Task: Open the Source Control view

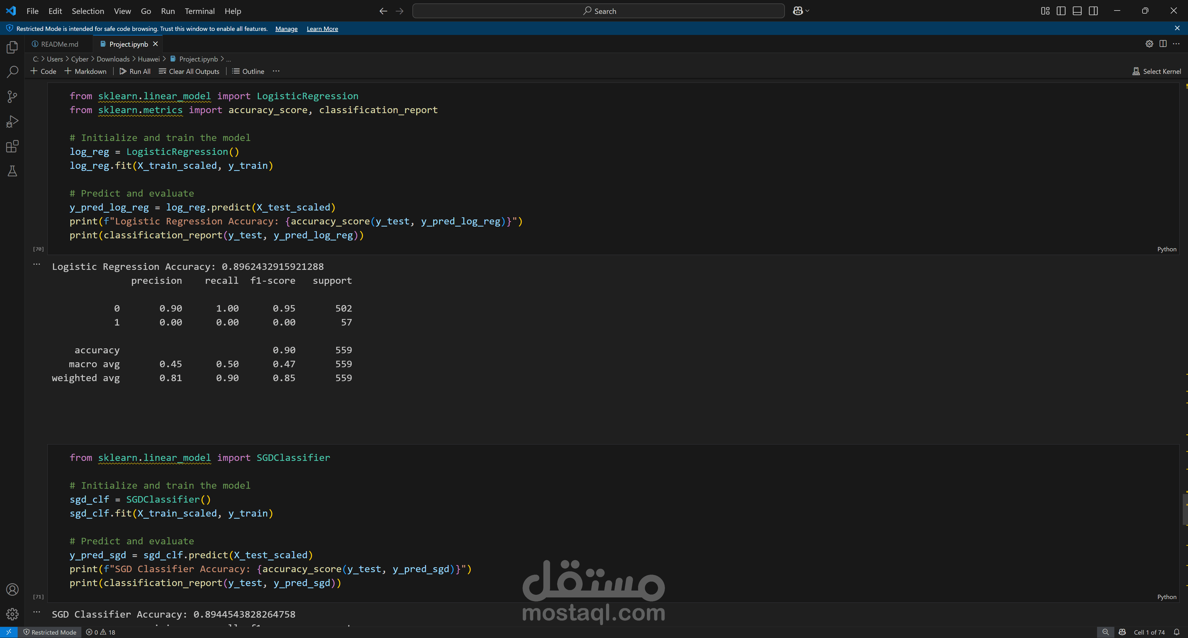Action: 12,97
